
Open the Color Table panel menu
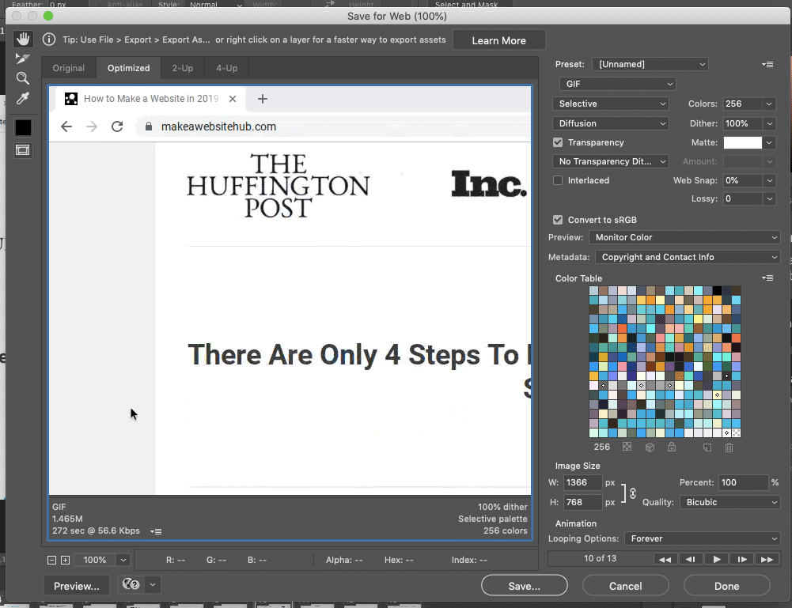click(x=767, y=278)
